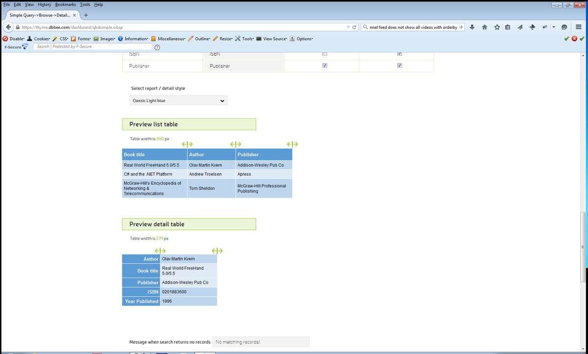Open Firefox Downloads via the arrow icon
588x354 pixels.
pos(472,27)
